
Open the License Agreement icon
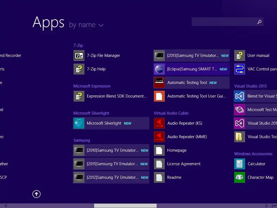point(159,164)
